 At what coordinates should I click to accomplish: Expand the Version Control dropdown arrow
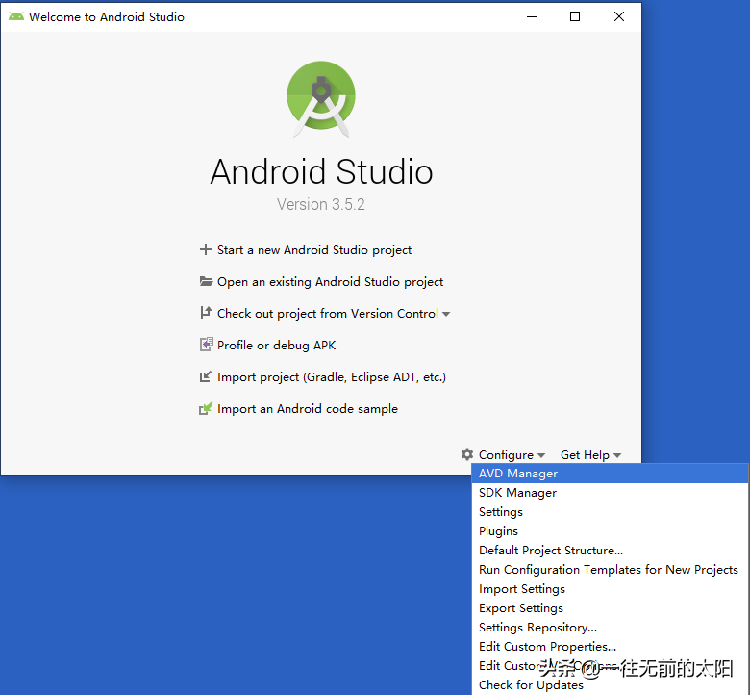click(446, 314)
